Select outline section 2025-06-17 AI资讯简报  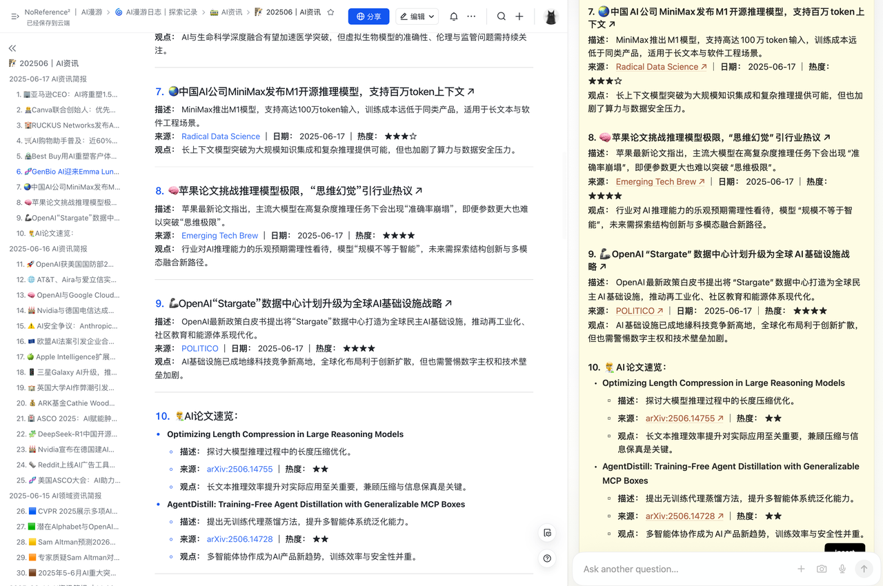(48, 79)
